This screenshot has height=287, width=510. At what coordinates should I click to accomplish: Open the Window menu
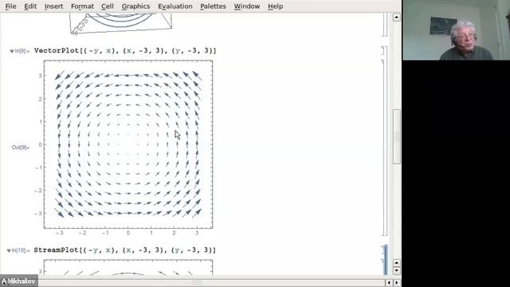click(247, 6)
